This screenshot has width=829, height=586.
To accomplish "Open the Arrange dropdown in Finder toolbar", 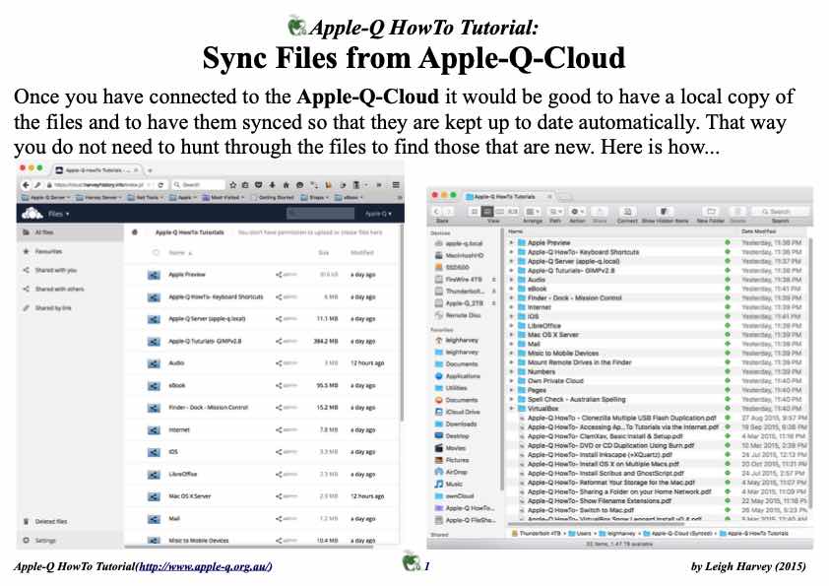I will 533,212.
